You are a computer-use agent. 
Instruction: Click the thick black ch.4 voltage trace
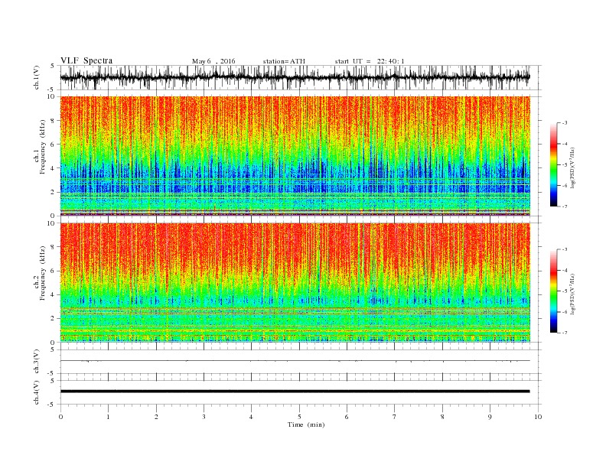coord(295,392)
